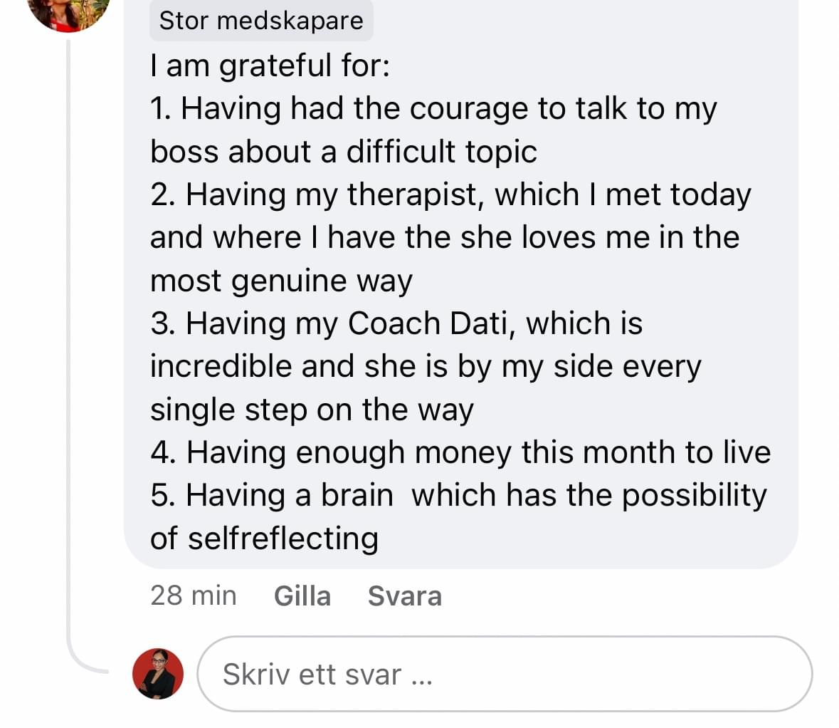Like the comment with Gilla
The image size is (839, 728).
(x=302, y=596)
